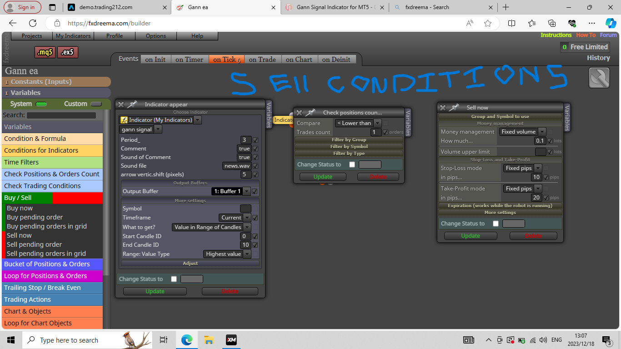Refresh the browser page
Viewport: 621px width, 349px height.
pyautogui.click(x=33, y=23)
